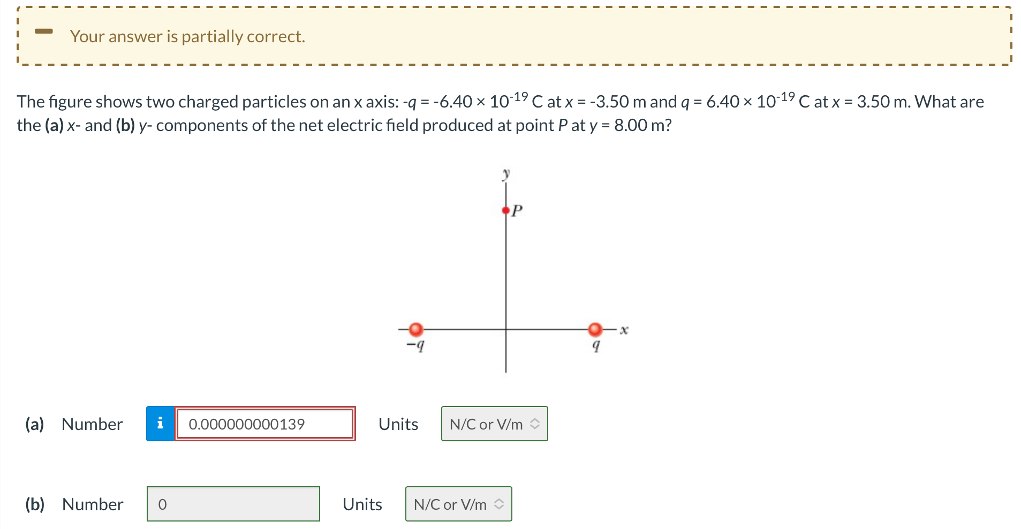1021x529 pixels.
Task: Click the chevron icon in part (a) units selector
Action: [536, 424]
